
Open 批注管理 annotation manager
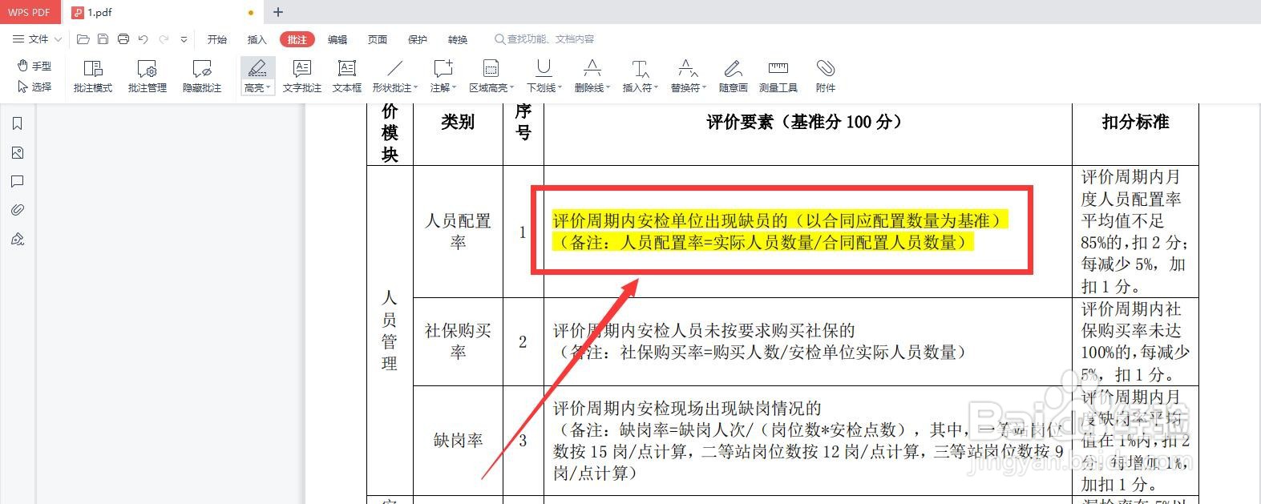click(x=148, y=77)
